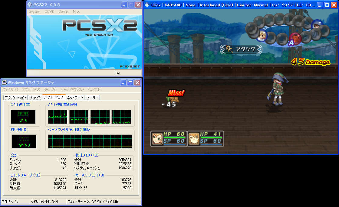Screen dimensions: 339x207
Task: Click the 45 Damage indicator text
Action: [x=310, y=62]
